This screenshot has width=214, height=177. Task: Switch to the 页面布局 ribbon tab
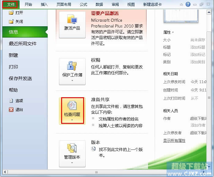click(64, 5)
